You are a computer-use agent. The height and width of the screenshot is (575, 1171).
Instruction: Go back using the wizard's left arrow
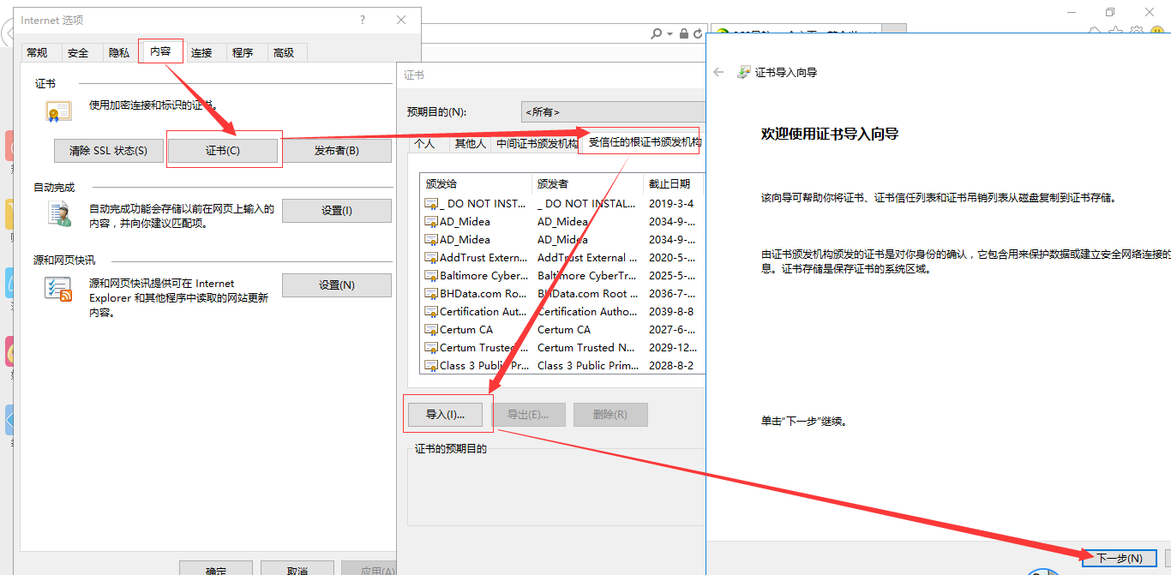(x=718, y=73)
